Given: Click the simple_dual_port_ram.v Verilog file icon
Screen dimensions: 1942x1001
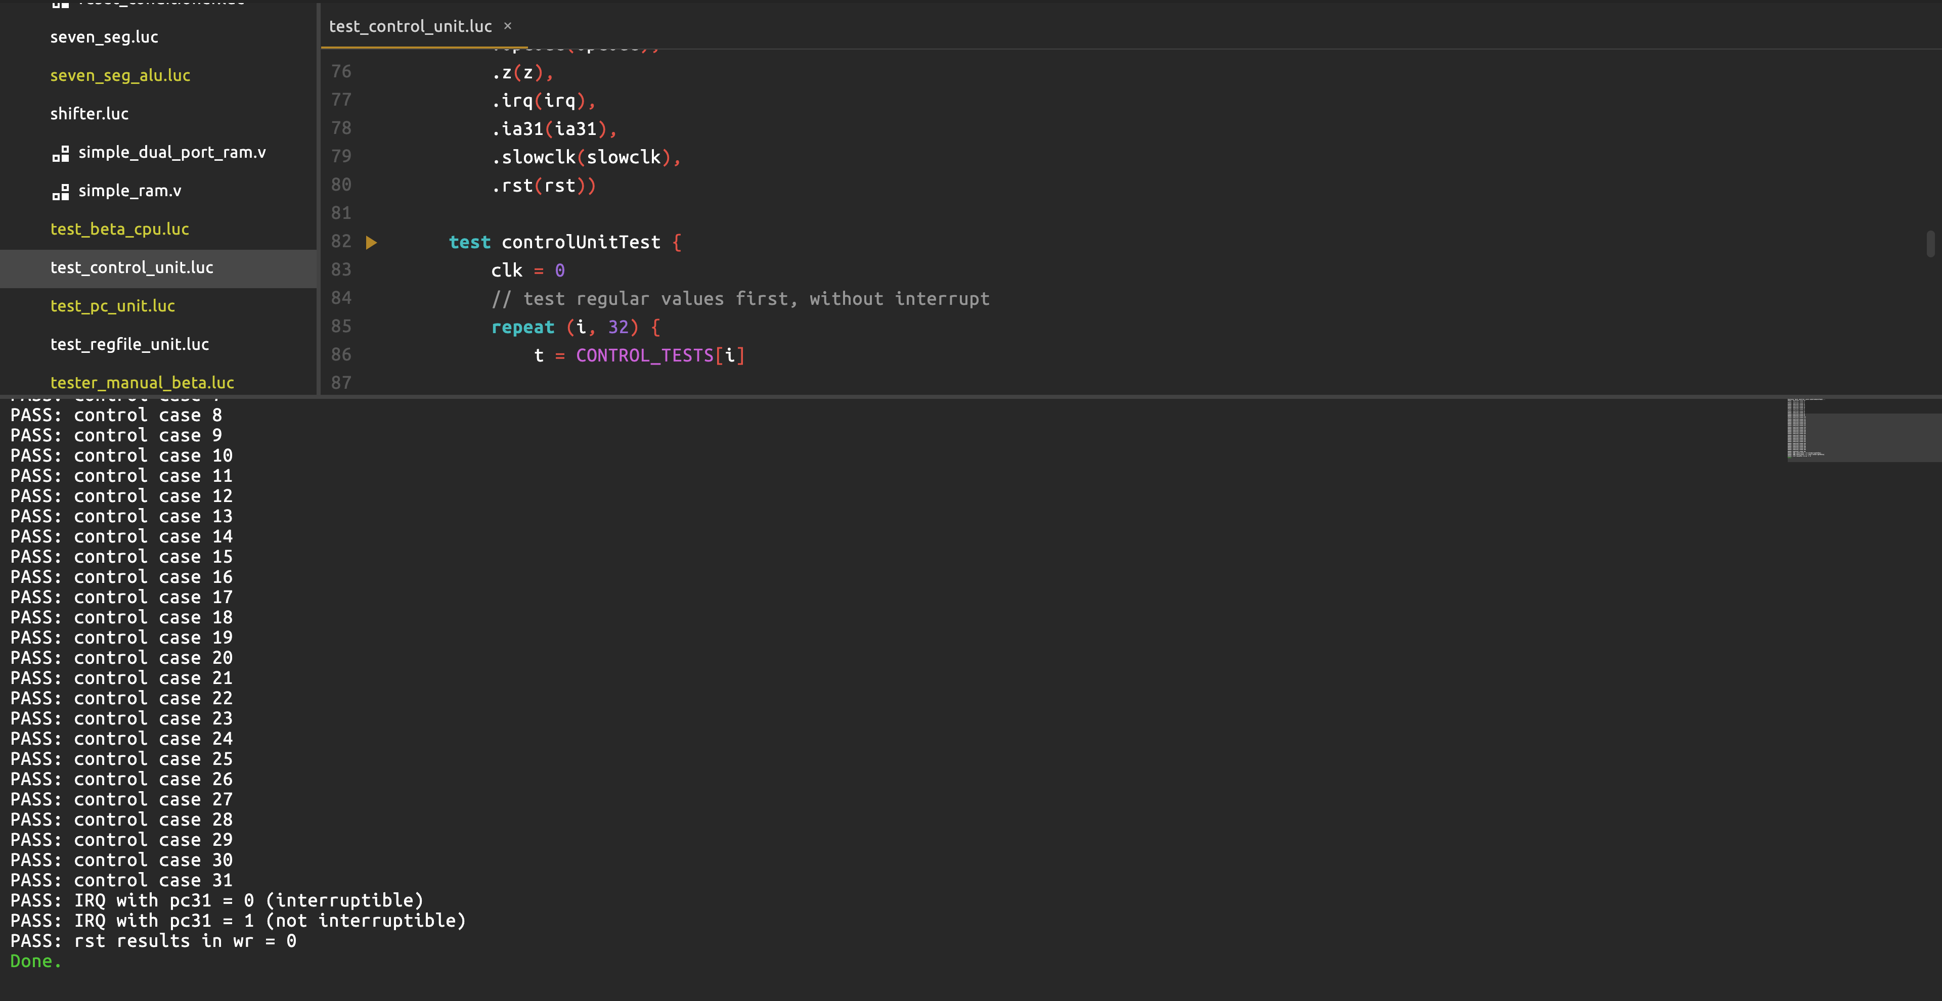Looking at the screenshot, I should pyautogui.click(x=60, y=154).
